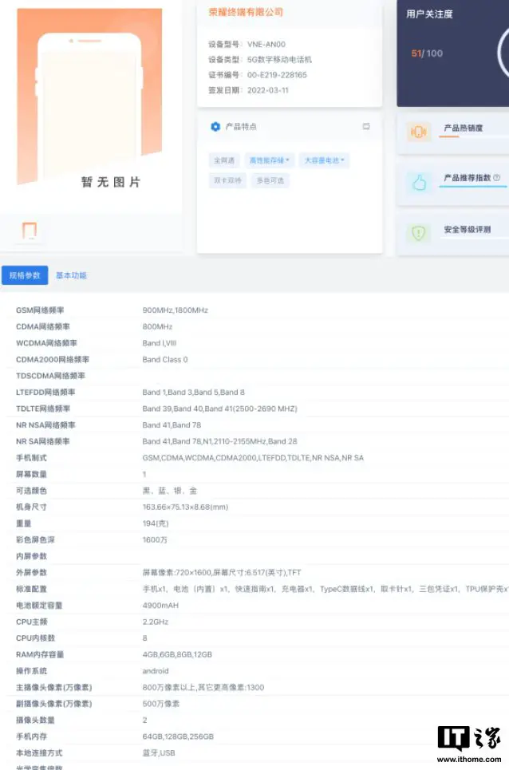This screenshot has width=509, height=770.
Task: Click the 屏幕数量 row label
Action: [x=31, y=475]
